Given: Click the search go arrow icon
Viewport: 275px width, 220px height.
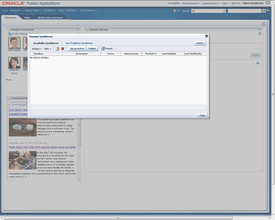Looking at the screenshot, I should (264, 11).
